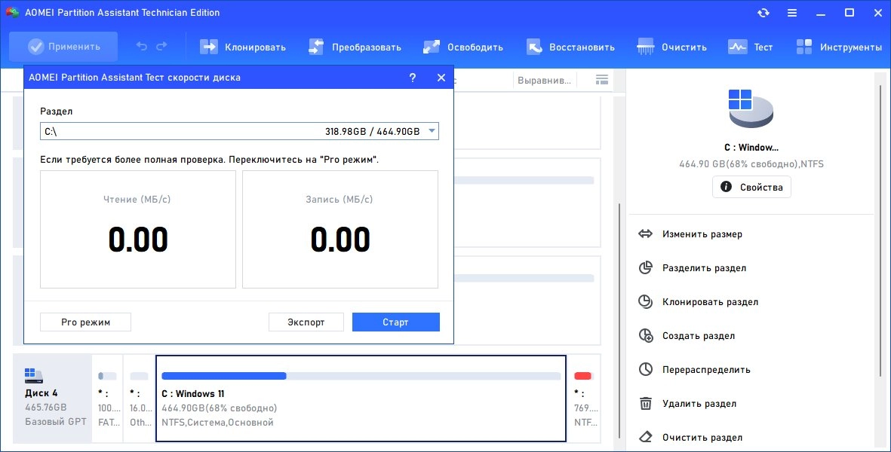Click the Восстановить toolbar icon
Image resolution: width=891 pixels, height=452 pixels.
(534, 47)
